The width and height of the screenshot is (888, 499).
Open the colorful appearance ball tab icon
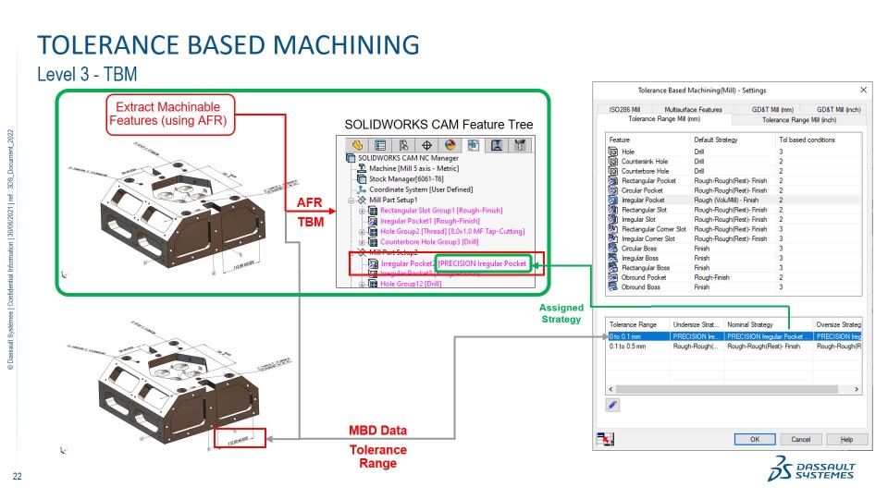tap(450, 145)
